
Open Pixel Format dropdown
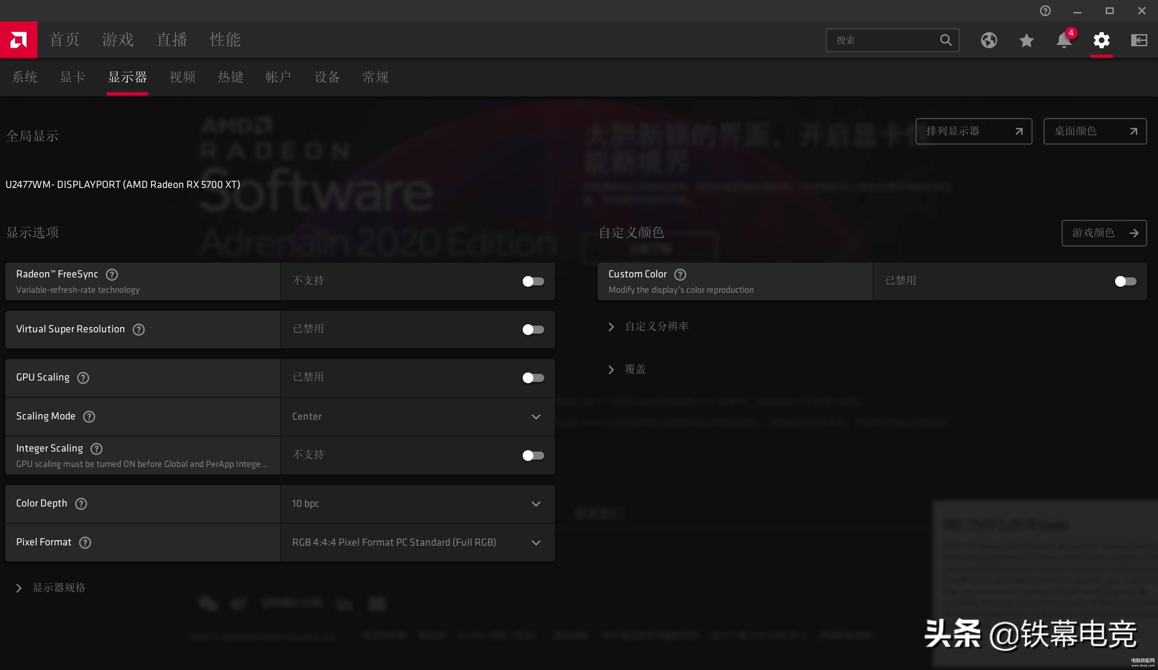(x=417, y=542)
